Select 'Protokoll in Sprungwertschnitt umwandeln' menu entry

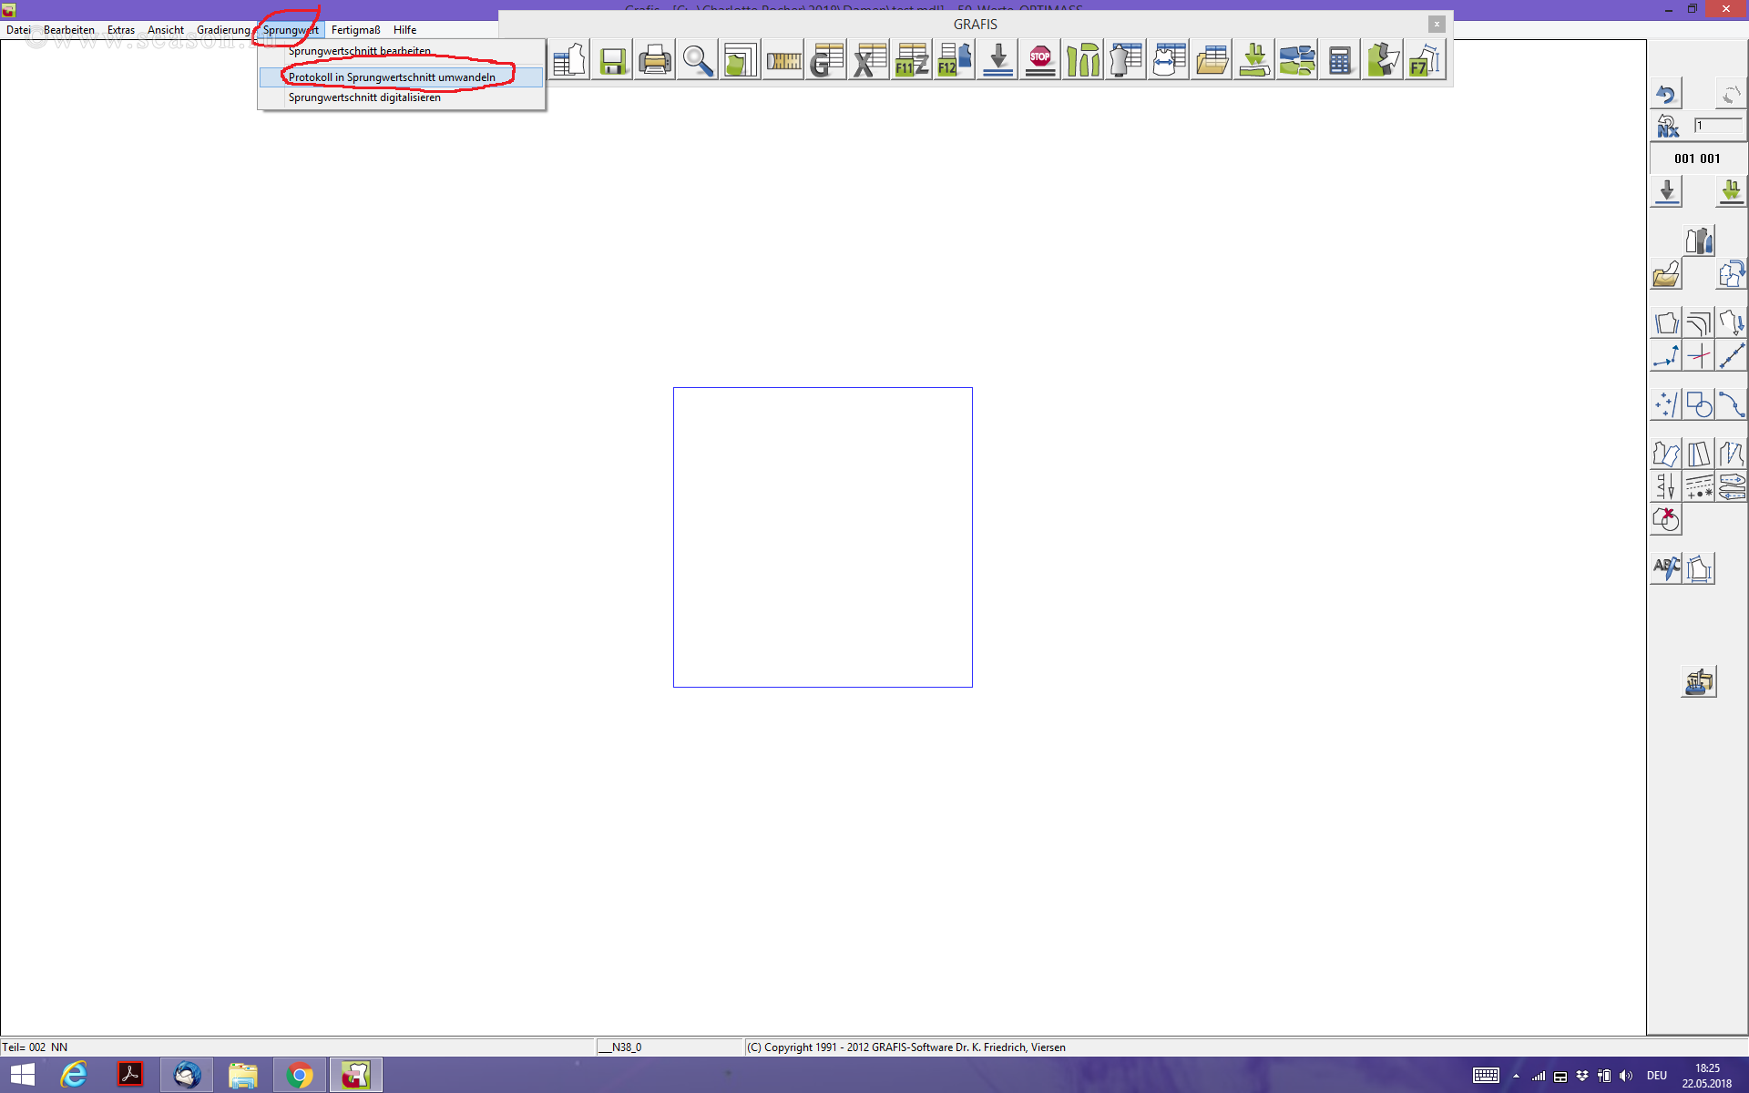point(392,77)
